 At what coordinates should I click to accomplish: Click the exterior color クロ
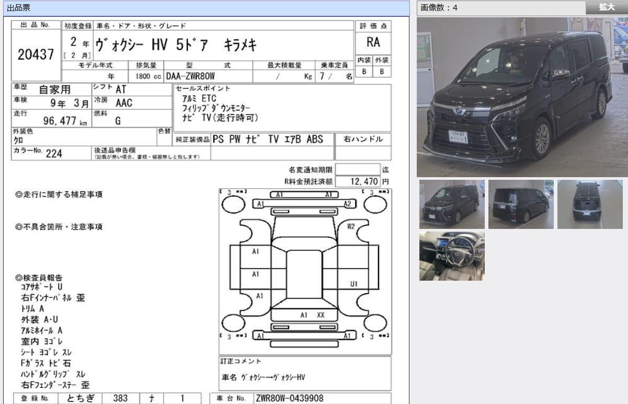18,140
